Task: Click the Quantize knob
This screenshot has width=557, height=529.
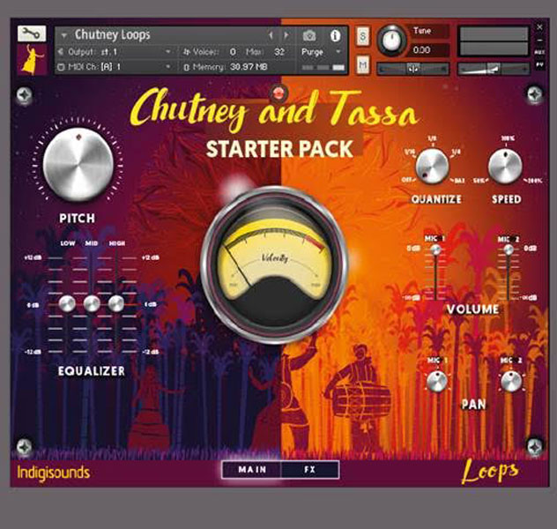Action: [x=432, y=165]
